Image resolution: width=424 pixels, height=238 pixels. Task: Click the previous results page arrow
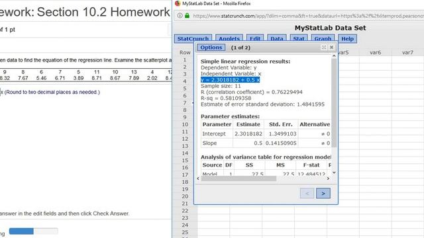pos(307,194)
